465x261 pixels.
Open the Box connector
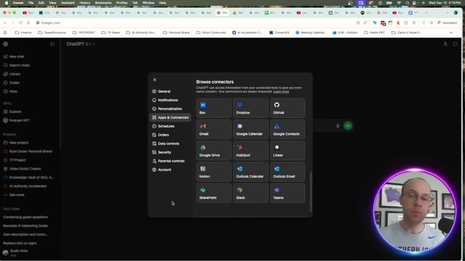click(214, 108)
